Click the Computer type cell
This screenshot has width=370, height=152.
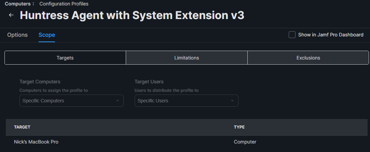click(x=245, y=142)
